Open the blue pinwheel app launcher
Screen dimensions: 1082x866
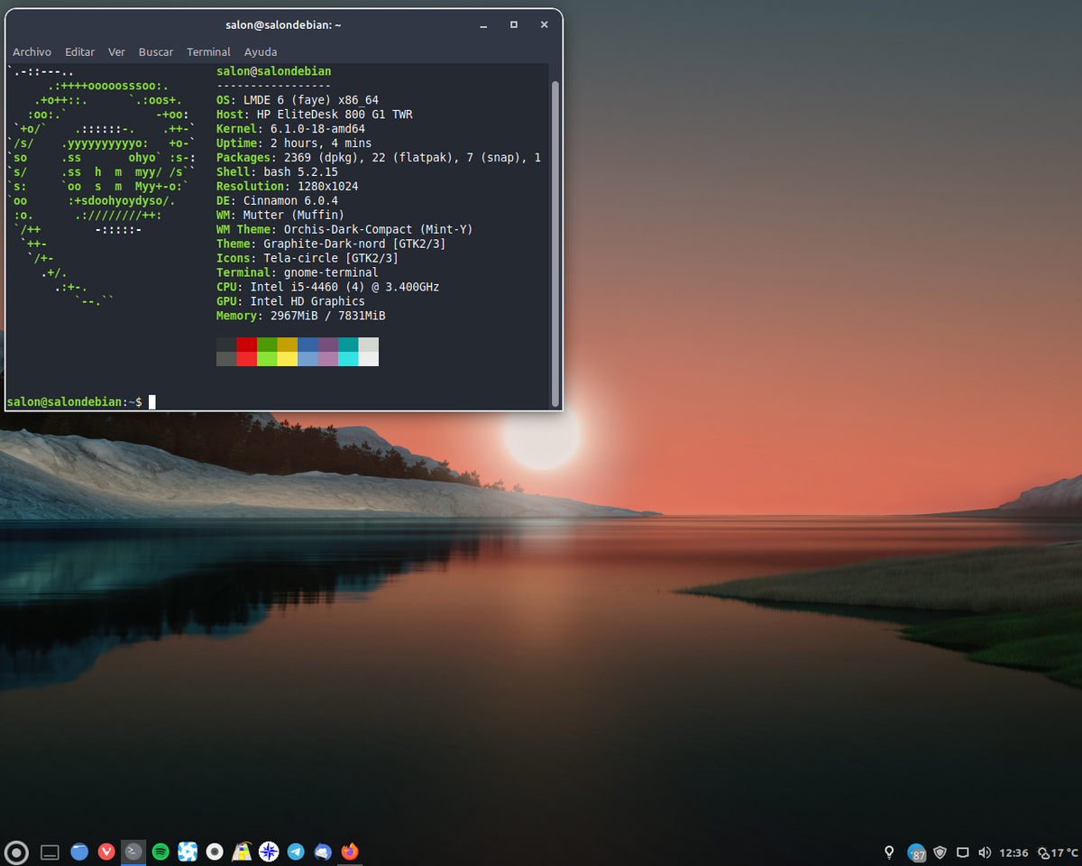[x=188, y=851]
